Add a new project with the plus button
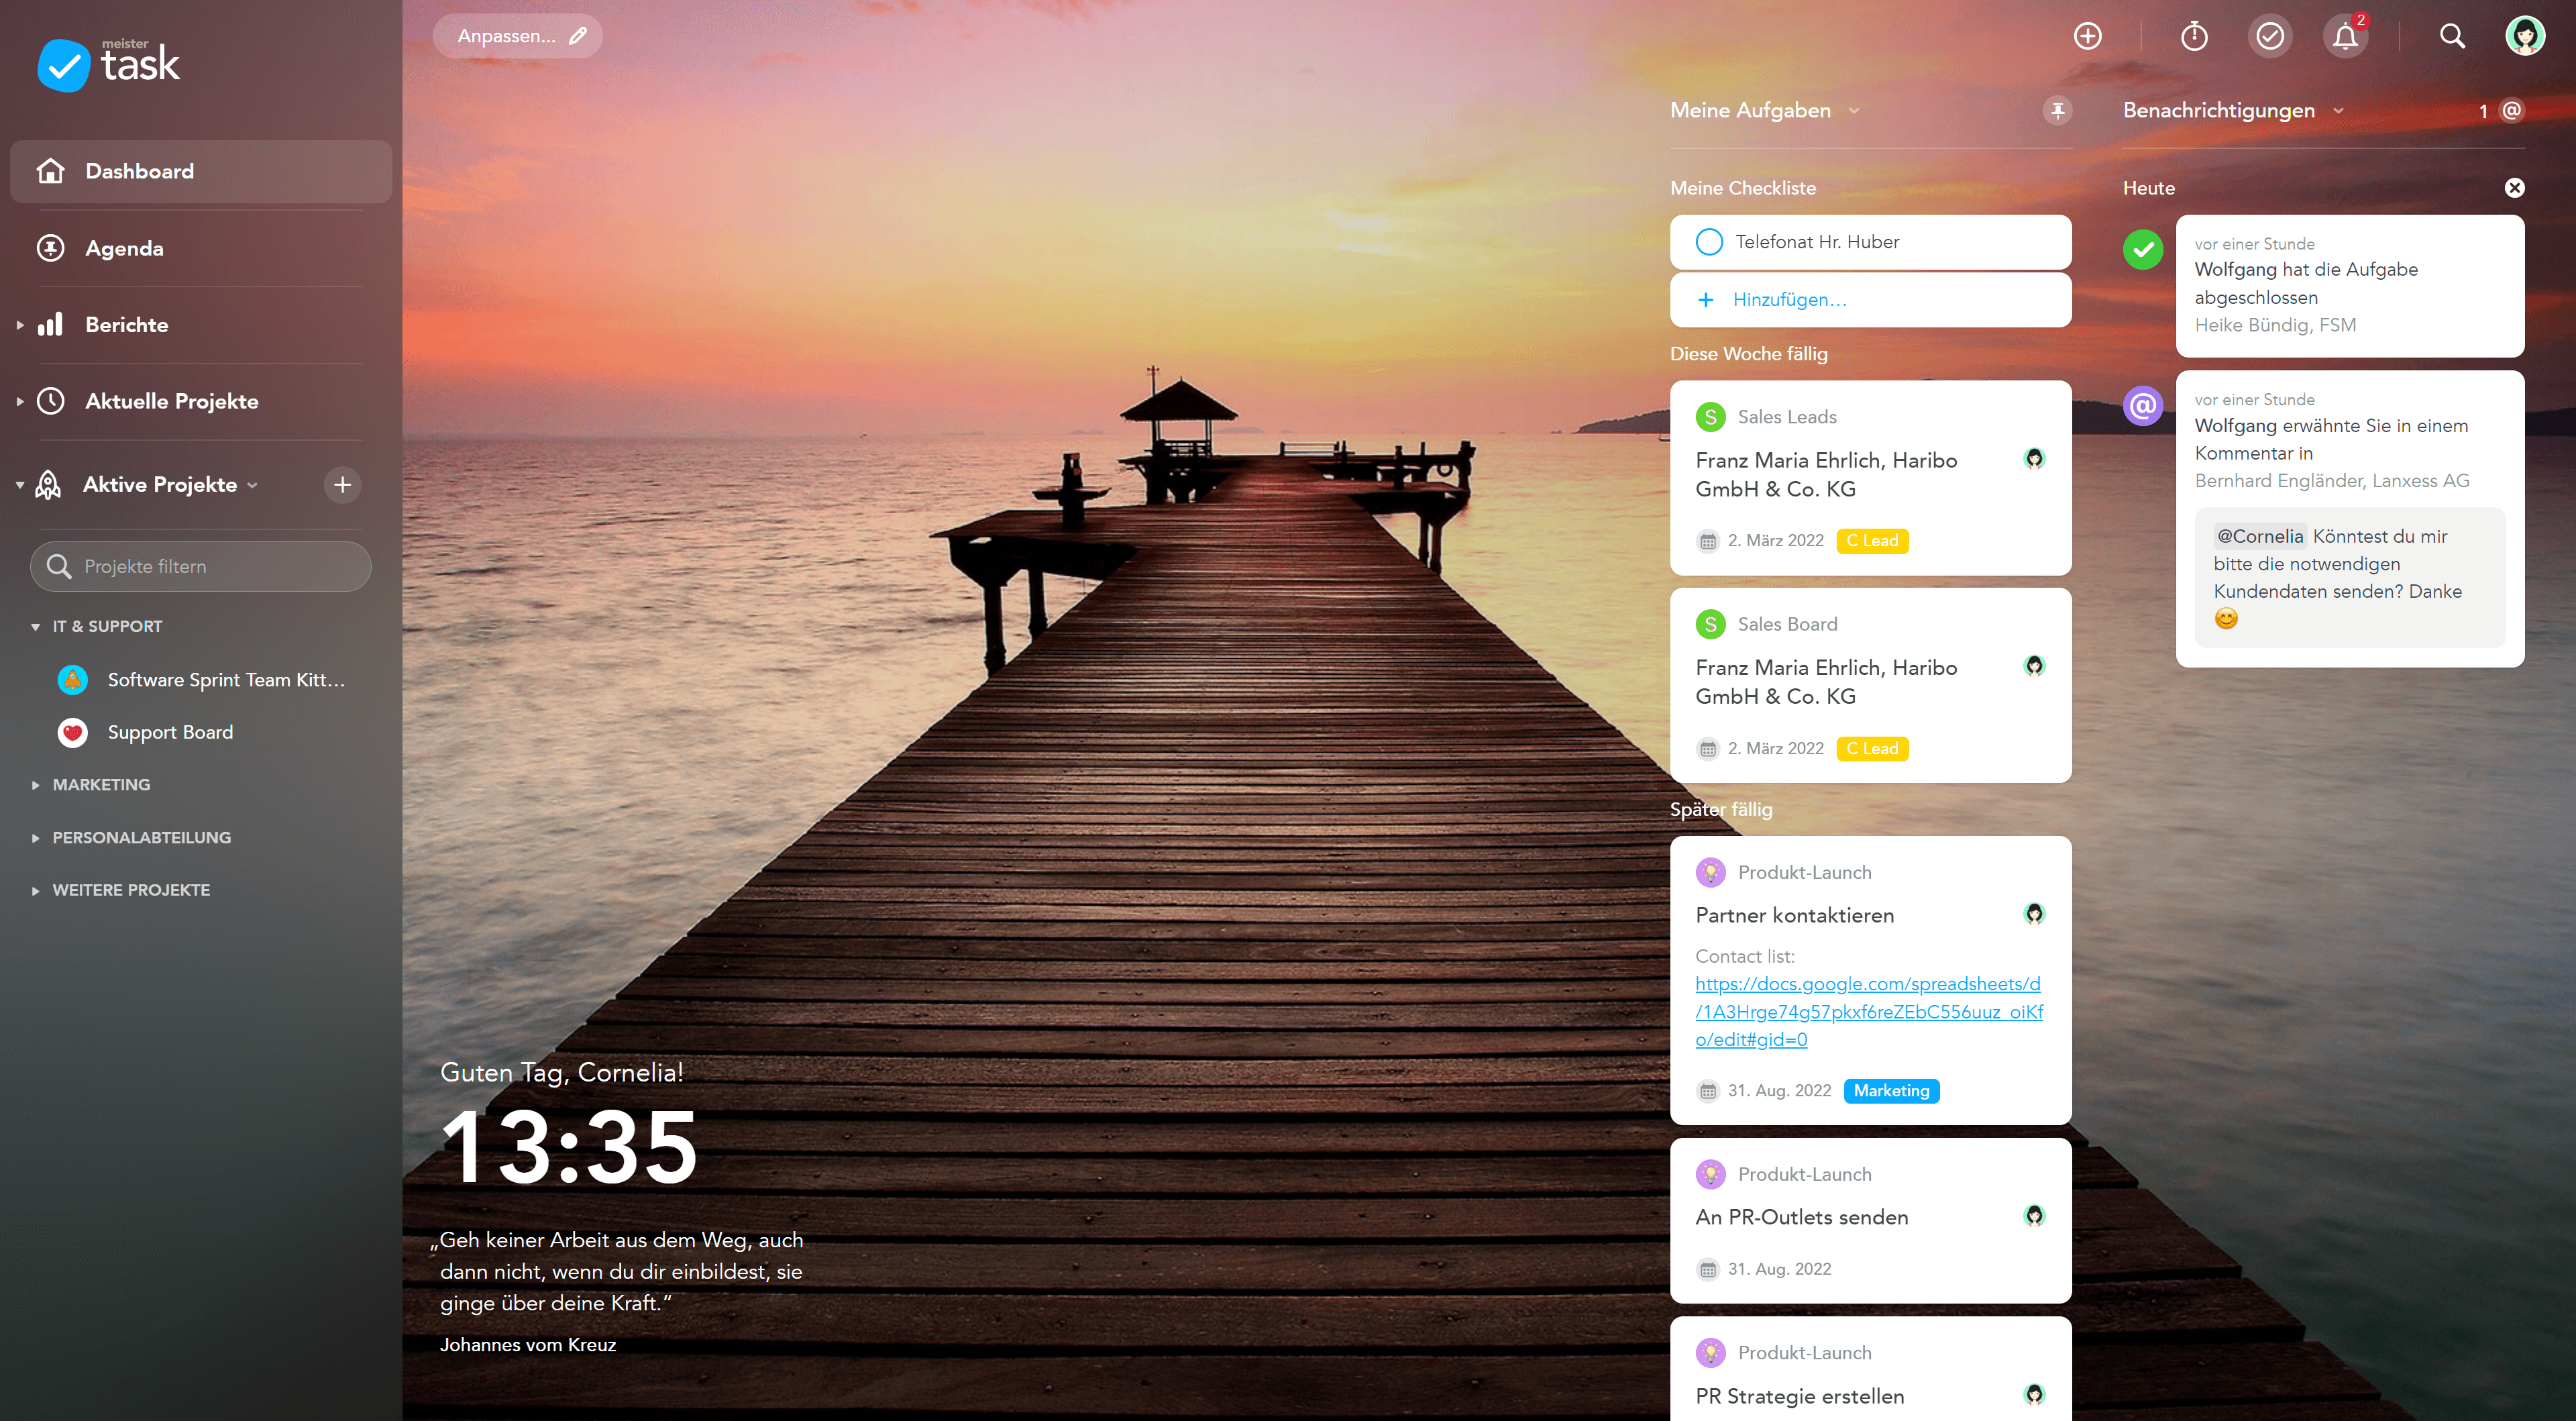The height and width of the screenshot is (1421, 2576). point(342,485)
